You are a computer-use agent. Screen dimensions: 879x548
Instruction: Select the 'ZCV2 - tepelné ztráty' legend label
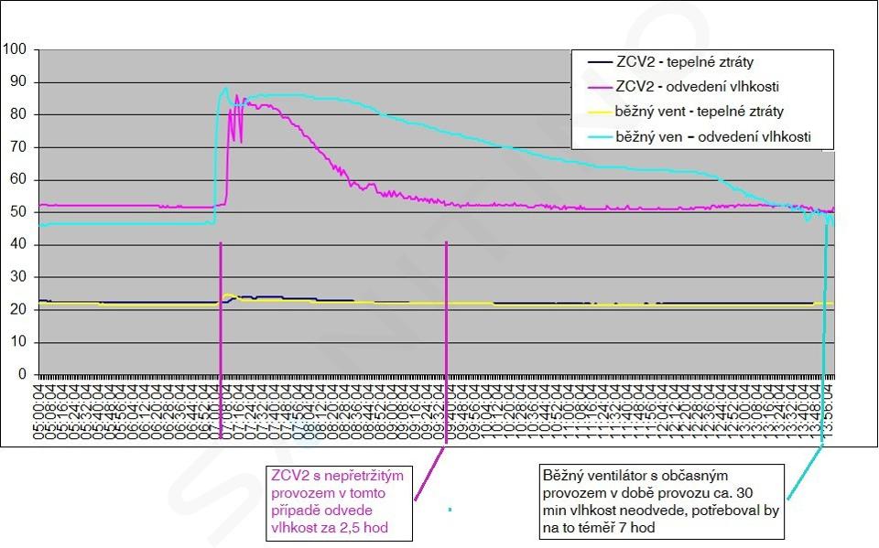pyautogui.click(x=684, y=62)
